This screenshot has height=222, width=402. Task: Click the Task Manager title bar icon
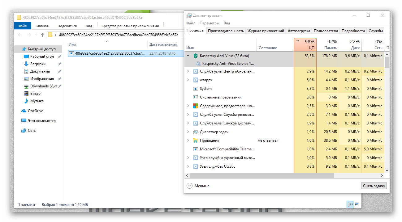click(189, 15)
